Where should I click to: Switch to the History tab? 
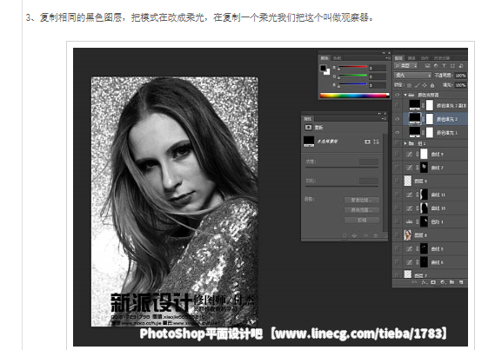(x=441, y=58)
